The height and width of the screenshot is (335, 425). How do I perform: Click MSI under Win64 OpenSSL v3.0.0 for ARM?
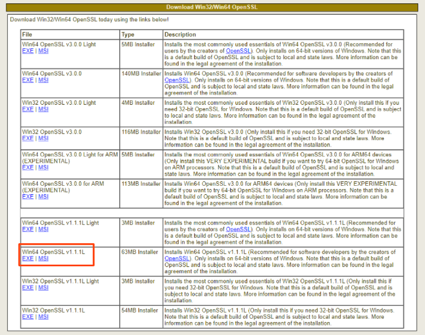pos(43,196)
